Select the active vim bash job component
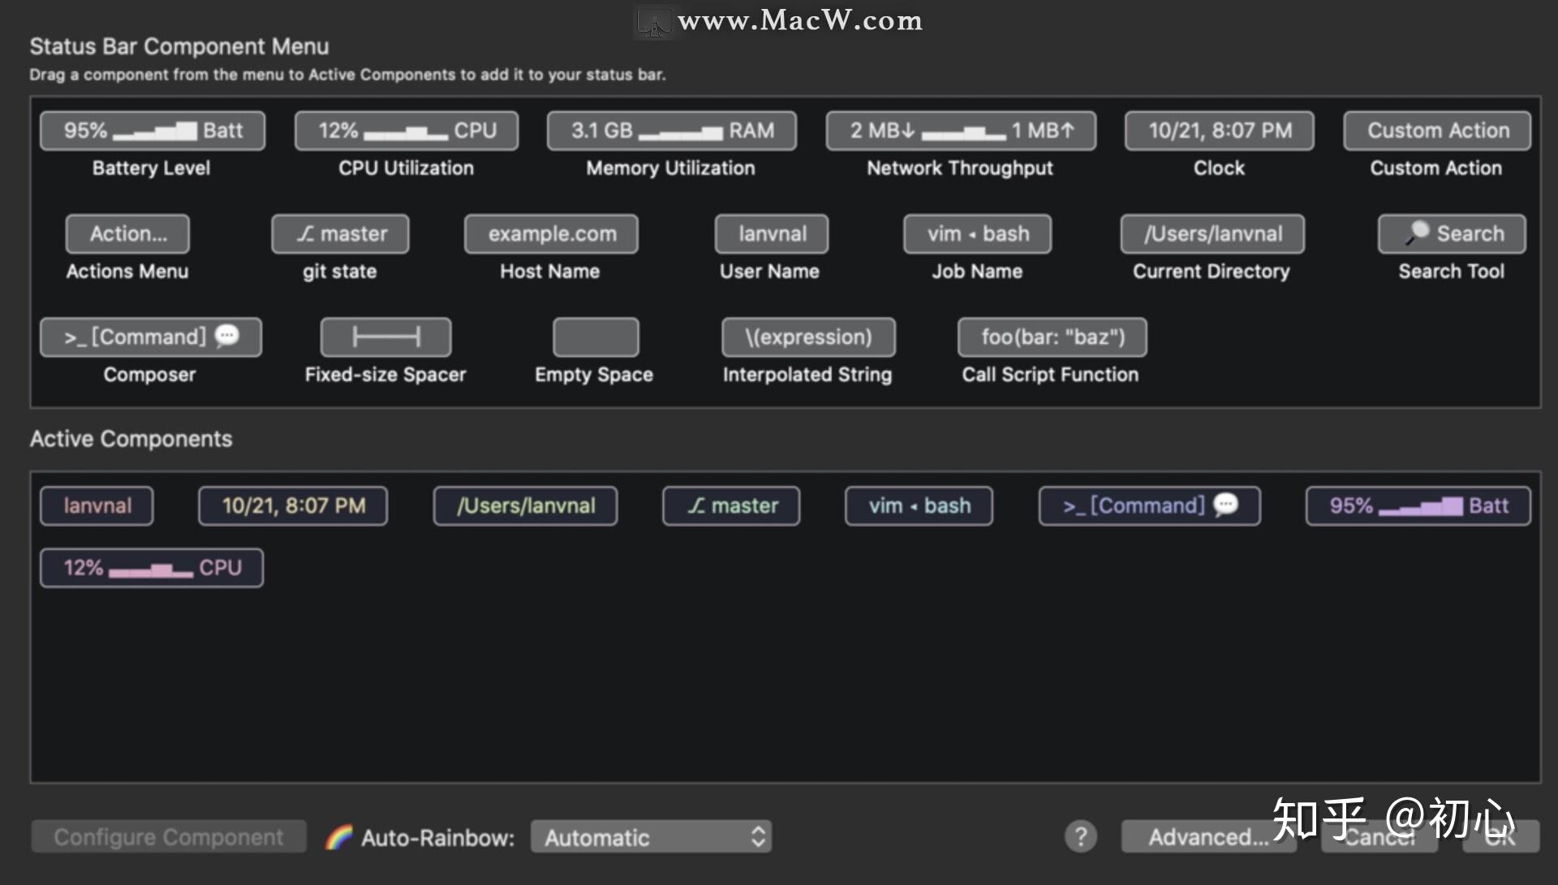1558x885 pixels. (918, 505)
